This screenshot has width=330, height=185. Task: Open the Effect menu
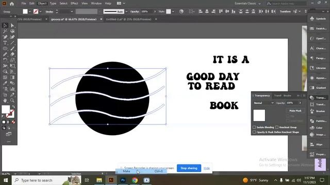coord(74,4)
